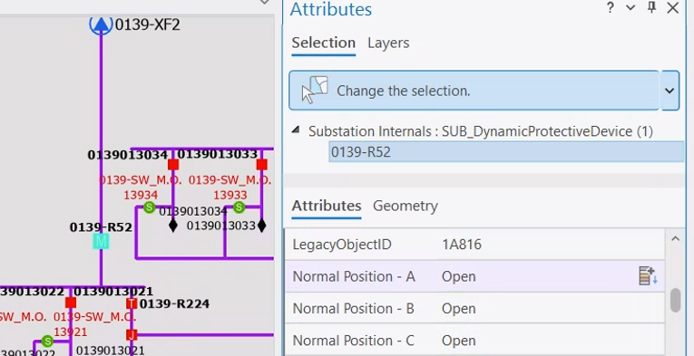Click the 0139-XF2 text label
694x356 pixels.
147,24
